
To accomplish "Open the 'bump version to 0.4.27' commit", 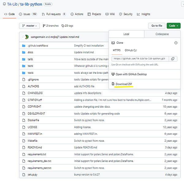I will [87, 175].
